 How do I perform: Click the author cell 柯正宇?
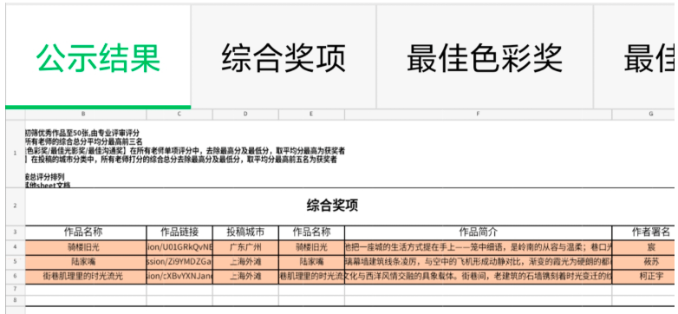[644, 277]
